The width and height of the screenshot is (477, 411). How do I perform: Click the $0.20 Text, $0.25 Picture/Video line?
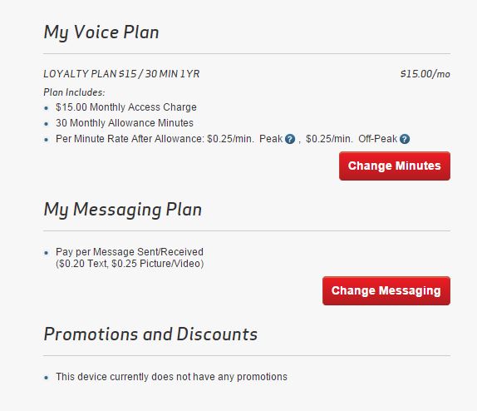click(130, 264)
